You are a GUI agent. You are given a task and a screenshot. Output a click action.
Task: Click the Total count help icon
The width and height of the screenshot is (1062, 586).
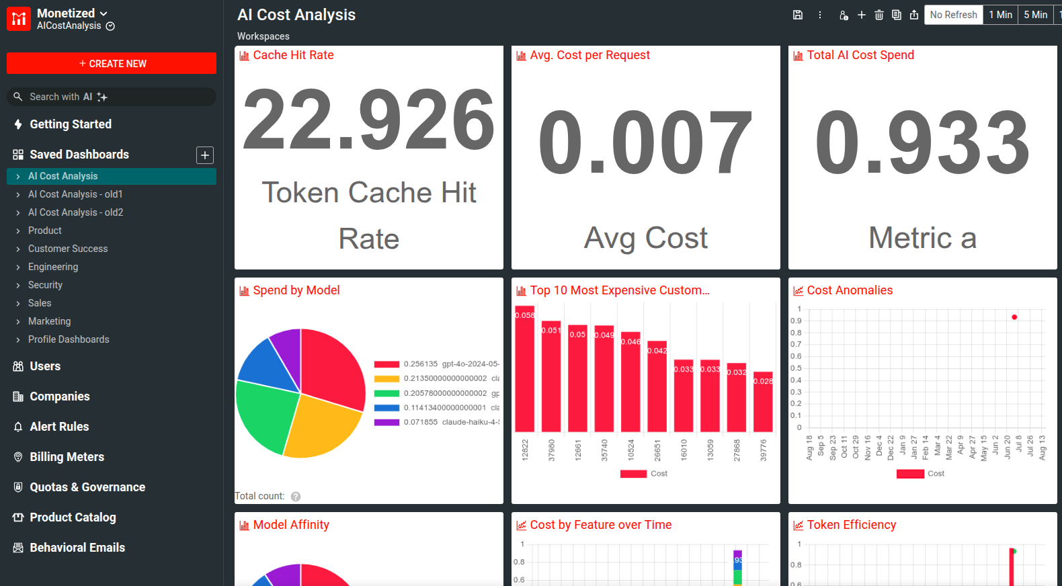click(296, 497)
